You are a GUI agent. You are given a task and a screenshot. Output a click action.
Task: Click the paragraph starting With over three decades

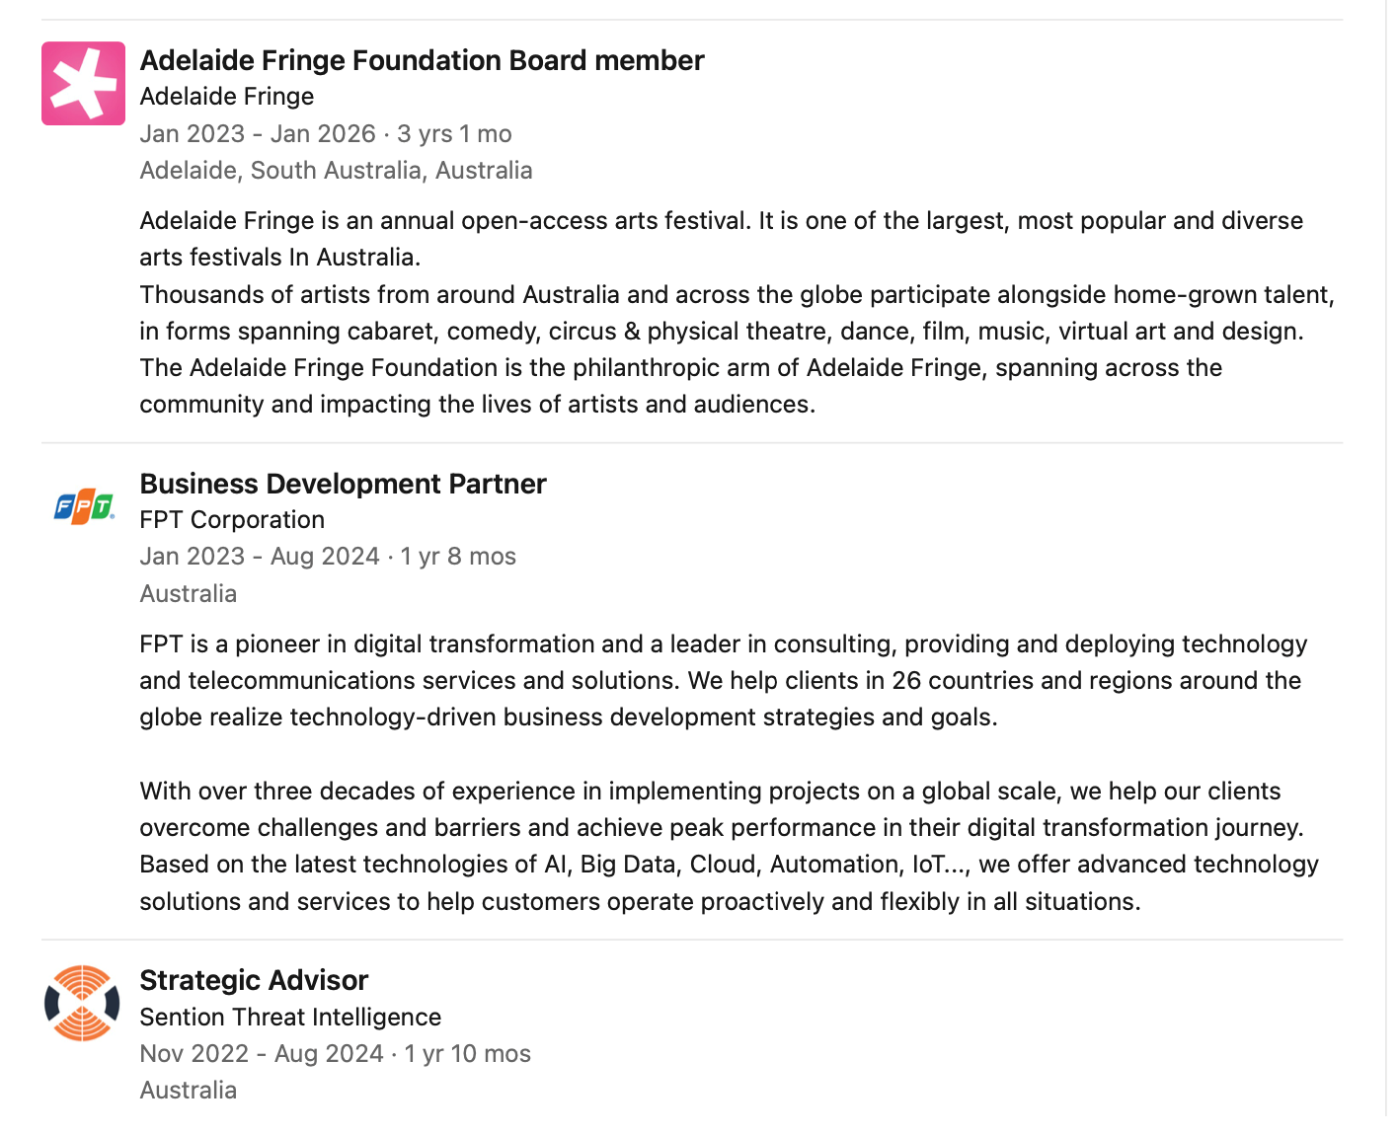click(x=730, y=846)
